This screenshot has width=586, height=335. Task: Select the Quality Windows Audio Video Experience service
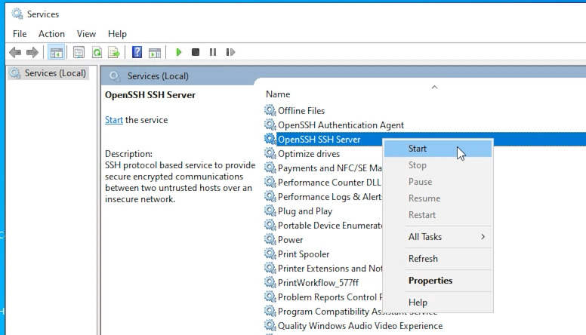click(x=360, y=326)
